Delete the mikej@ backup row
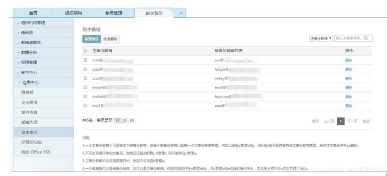The width and height of the screenshot is (387, 176). click(349, 78)
